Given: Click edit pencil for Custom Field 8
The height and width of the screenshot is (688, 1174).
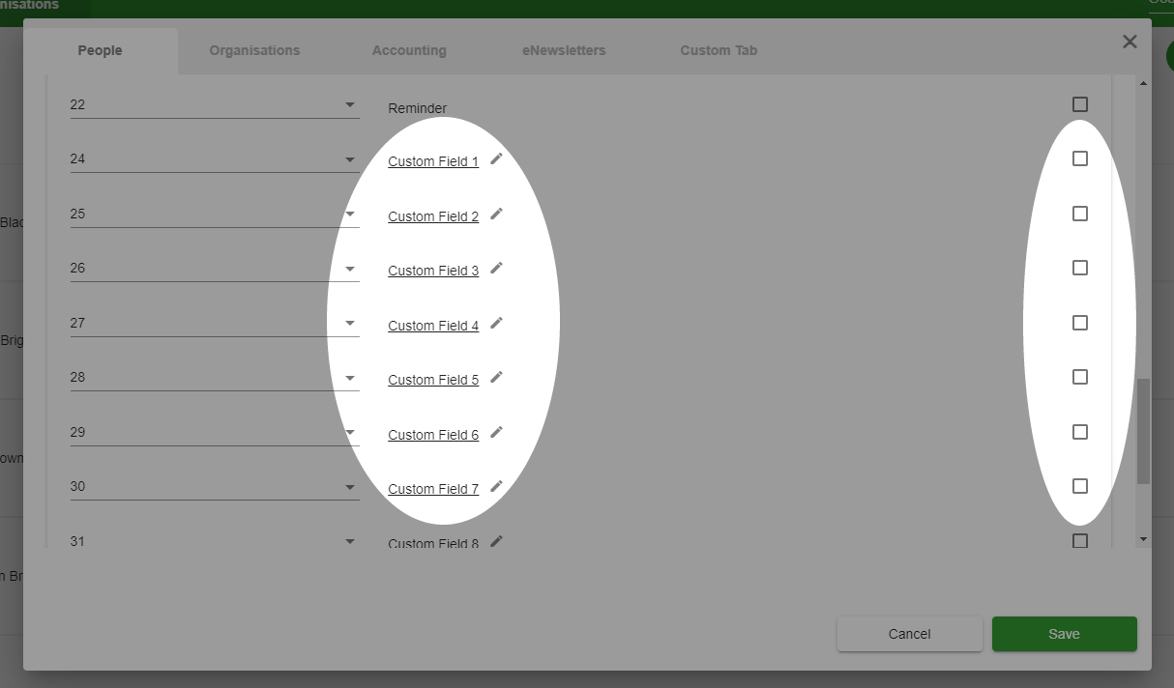Looking at the screenshot, I should [496, 541].
